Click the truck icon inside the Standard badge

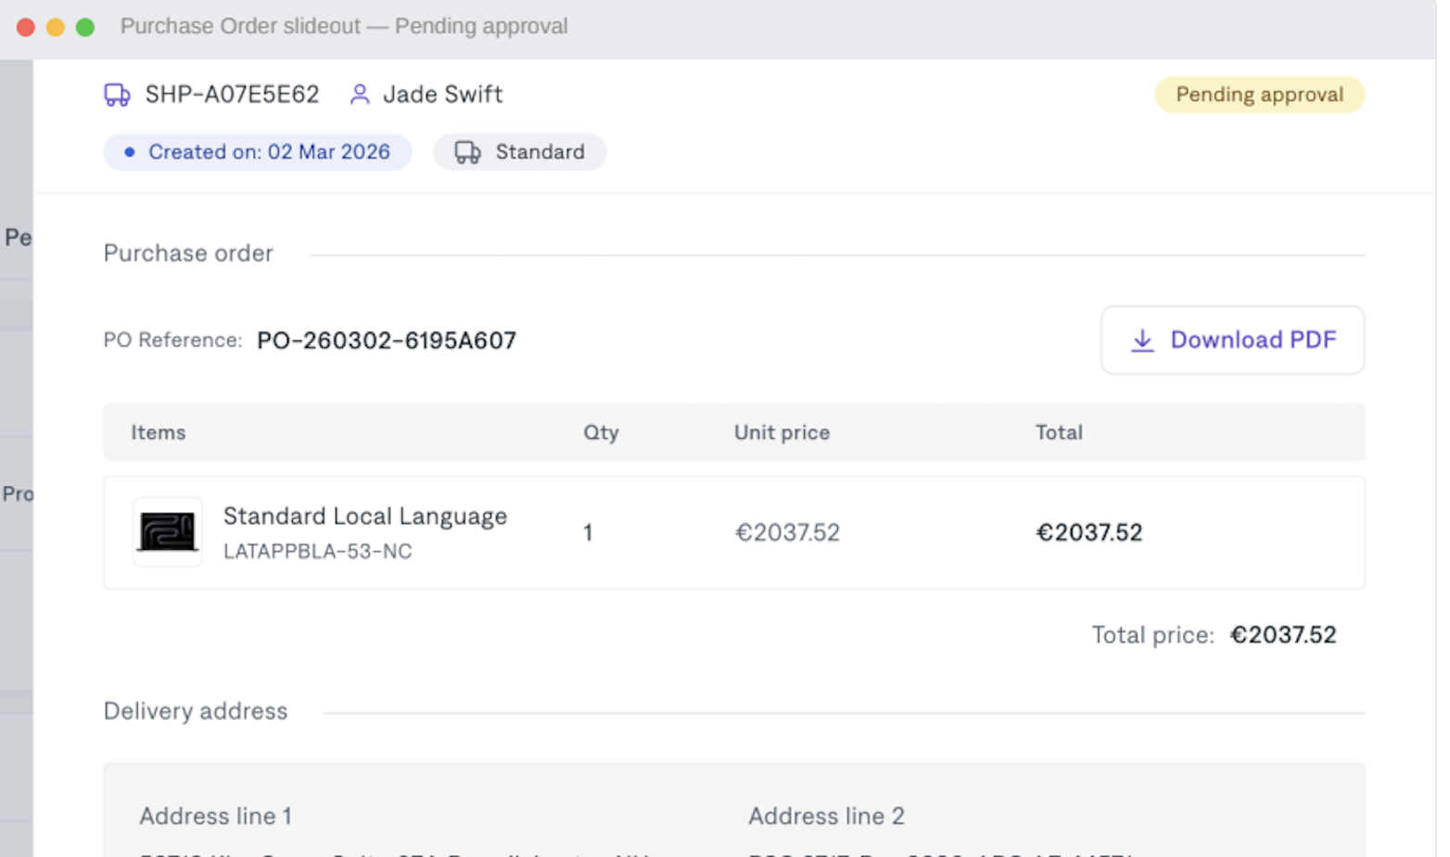tap(466, 151)
